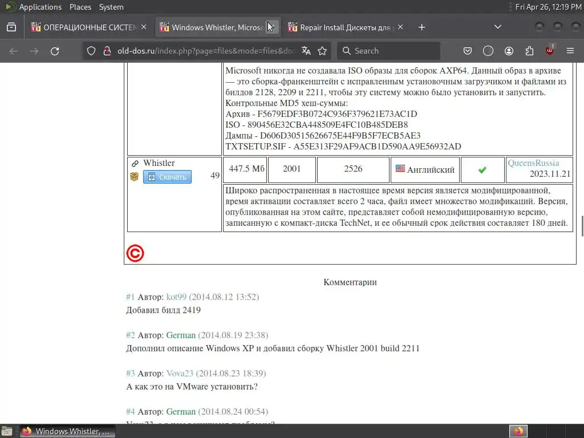This screenshot has width=584, height=438.
Task: Click the green checkmark icon
Action: (482, 170)
